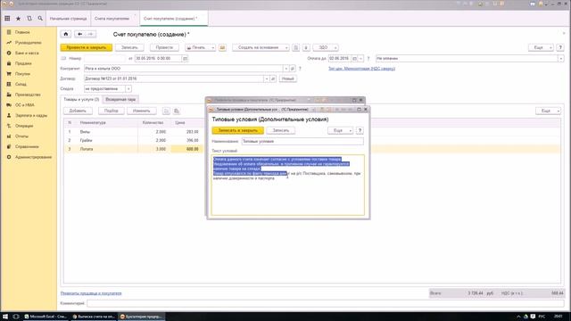
Task: Open calendar picker for Оплата до date
Action: pos(354,58)
